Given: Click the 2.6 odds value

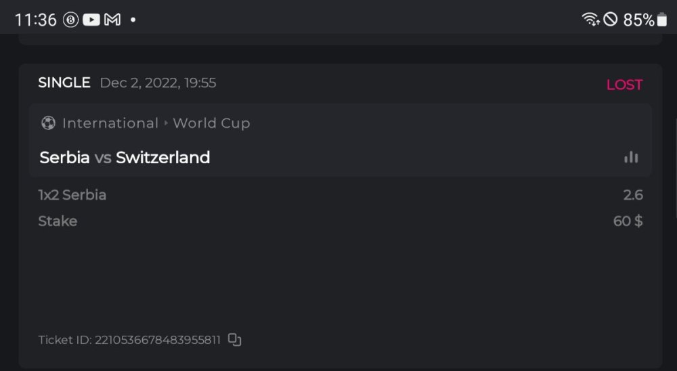Looking at the screenshot, I should [633, 195].
